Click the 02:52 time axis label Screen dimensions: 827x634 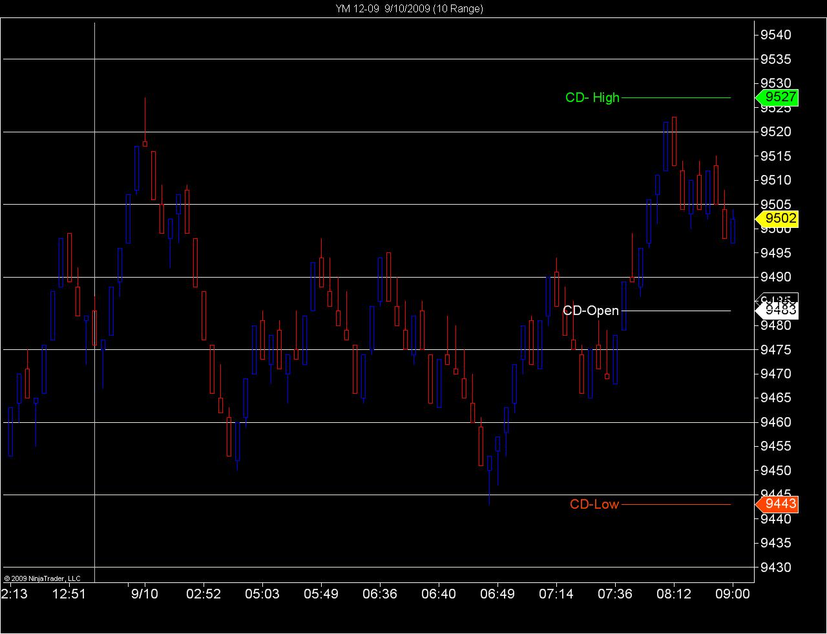(x=204, y=594)
